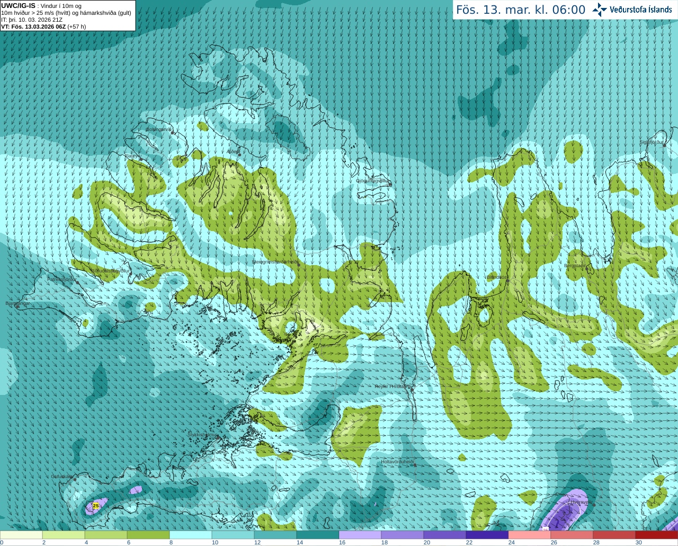Click the 18–20 m/s light purple swatch
The width and height of the screenshot is (678, 546).
(x=403, y=535)
